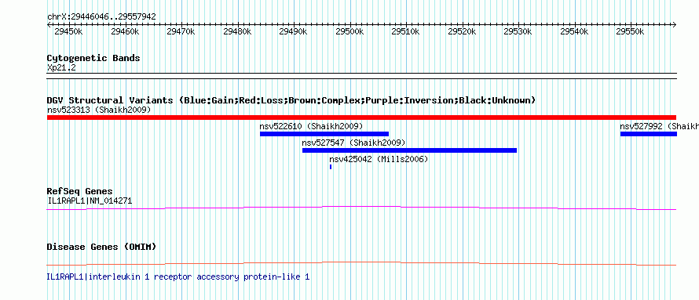This screenshot has width=699, height=300.
Task: Open the nsv523313 (Shaikh2009) label
Action: point(98,110)
